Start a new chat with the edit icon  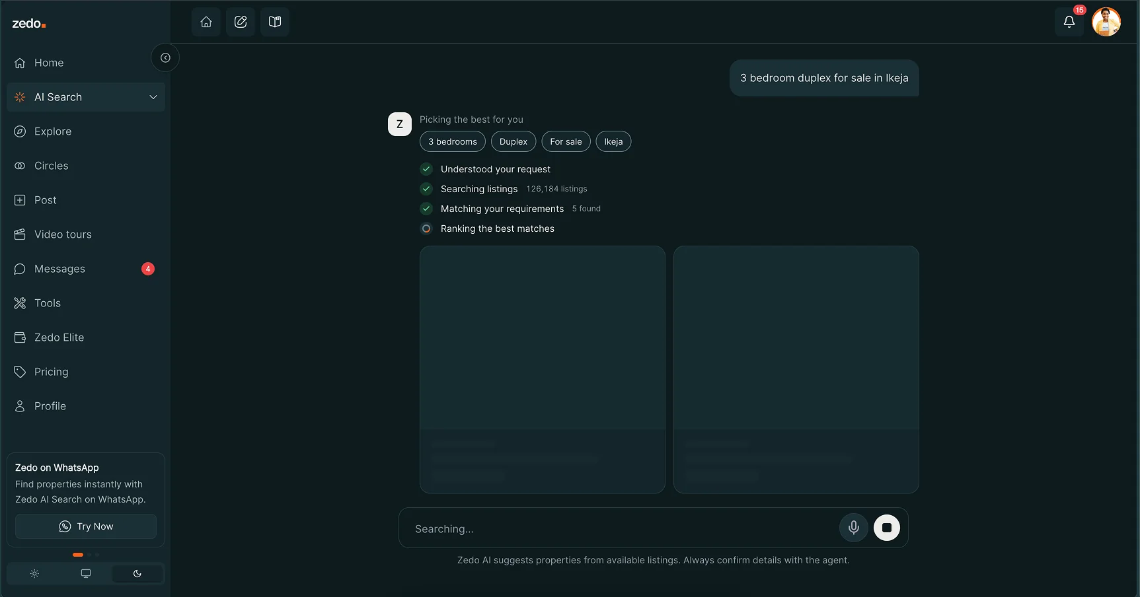click(241, 22)
